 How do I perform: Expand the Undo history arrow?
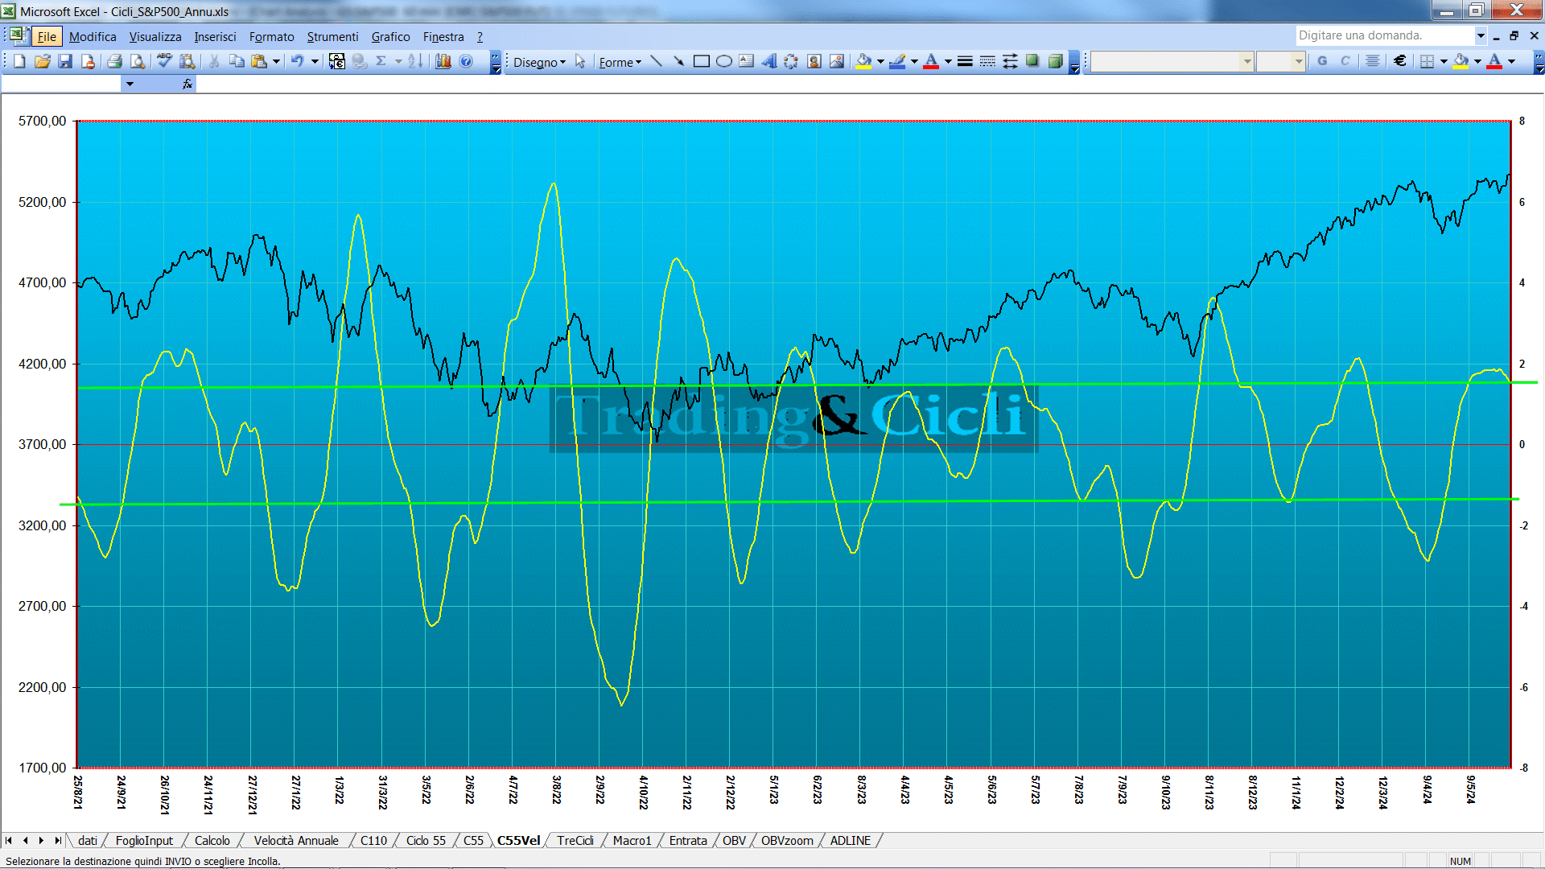point(315,61)
